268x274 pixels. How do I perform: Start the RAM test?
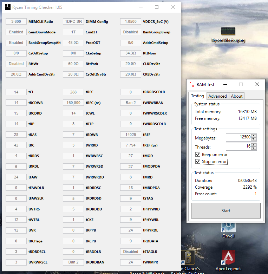(x=226, y=210)
